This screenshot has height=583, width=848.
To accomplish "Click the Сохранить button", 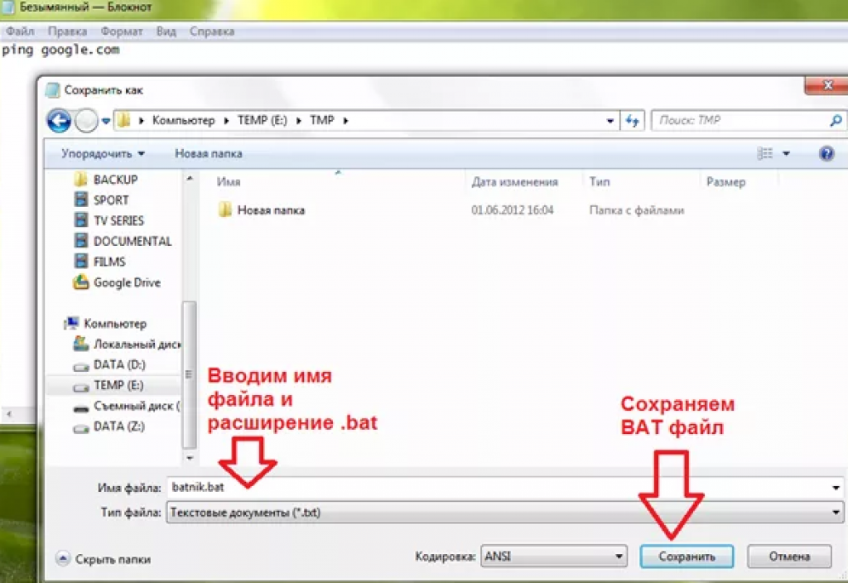I will click(687, 556).
